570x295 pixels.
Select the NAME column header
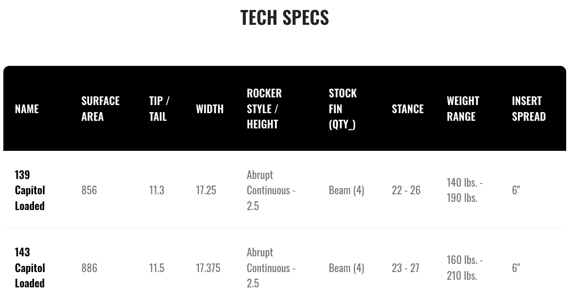[27, 109]
